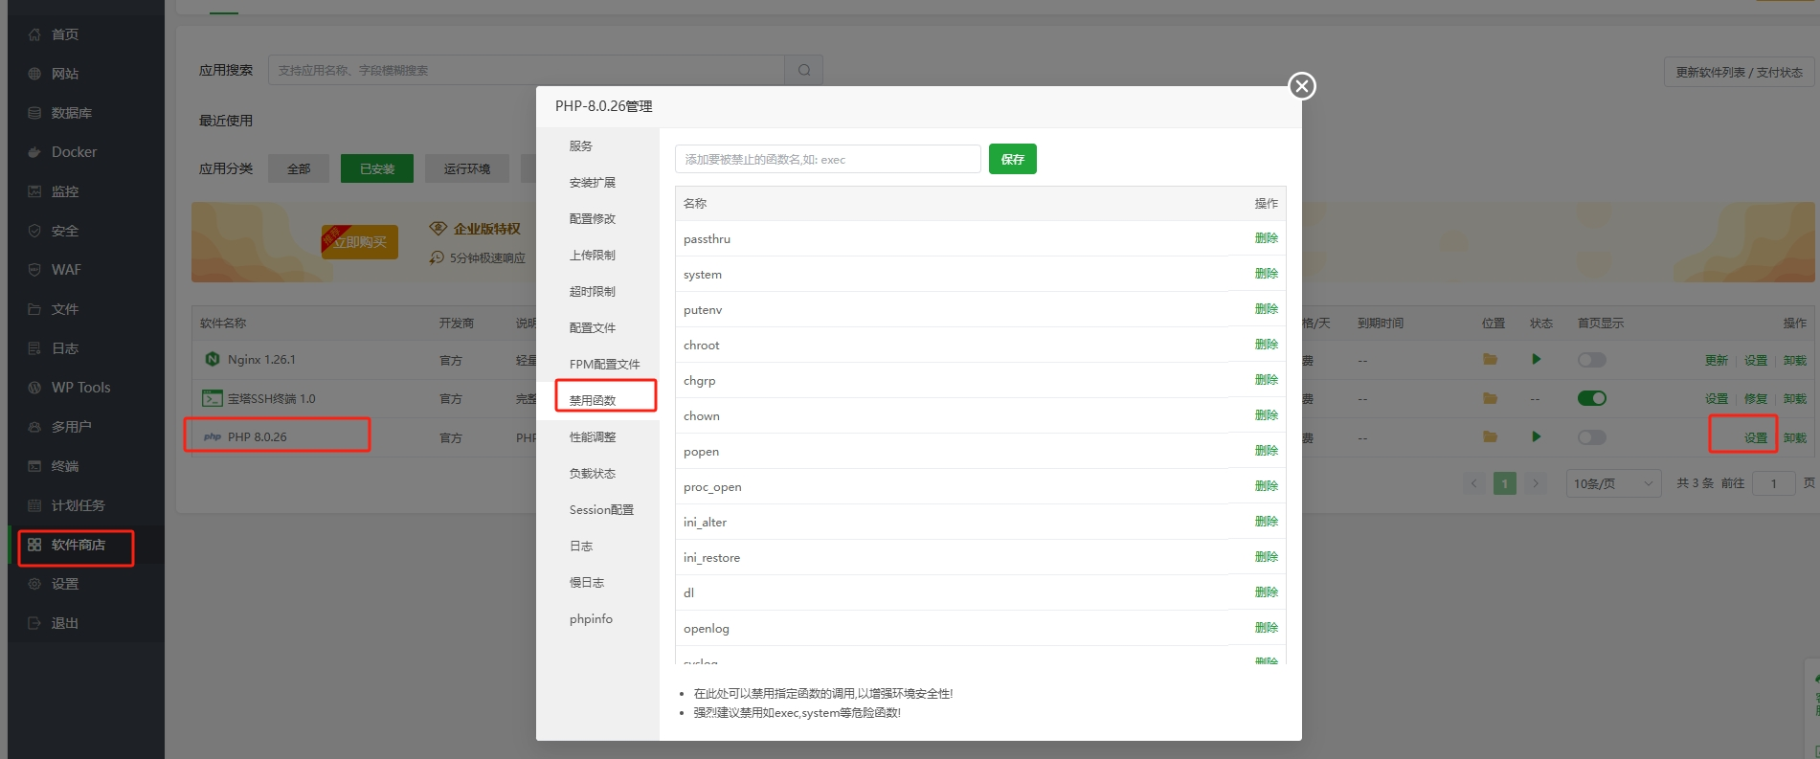
Task: Click the disabled function name input field
Action: pyautogui.click(x=827, y=159)
